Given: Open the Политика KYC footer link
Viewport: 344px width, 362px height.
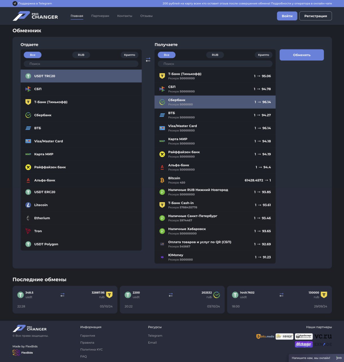Looking at the screenshot, I should point(91,350).
